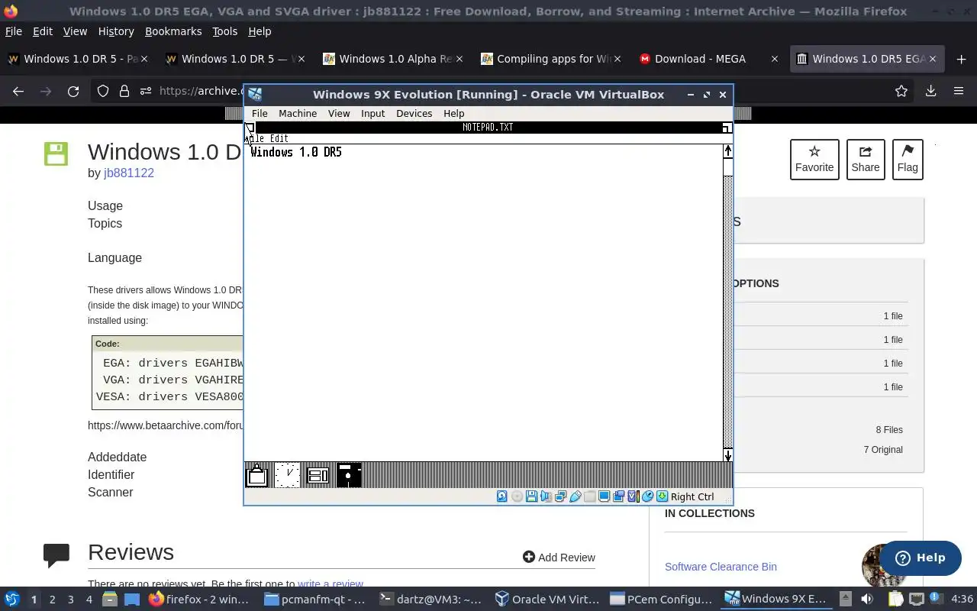This screenshot has height=611, width=977.
Task: Open PCem Configuration from the taskbar
Action: 662,600
